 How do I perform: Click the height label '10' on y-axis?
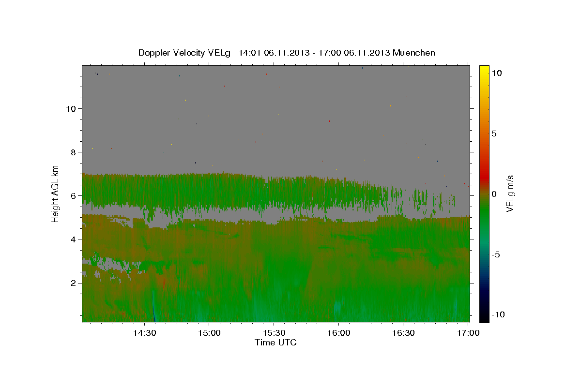click(71, 108)
